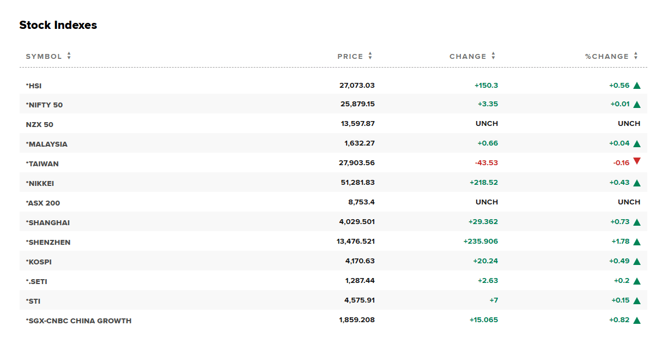Image resolution: width=656 pixels, height=344 pixels.
Task: Click the SYMBOL column header
Action: [44, 56]
